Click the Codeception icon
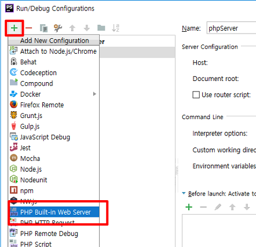The width and height of the screenshot is (256, 247). (x=13, y=72)
